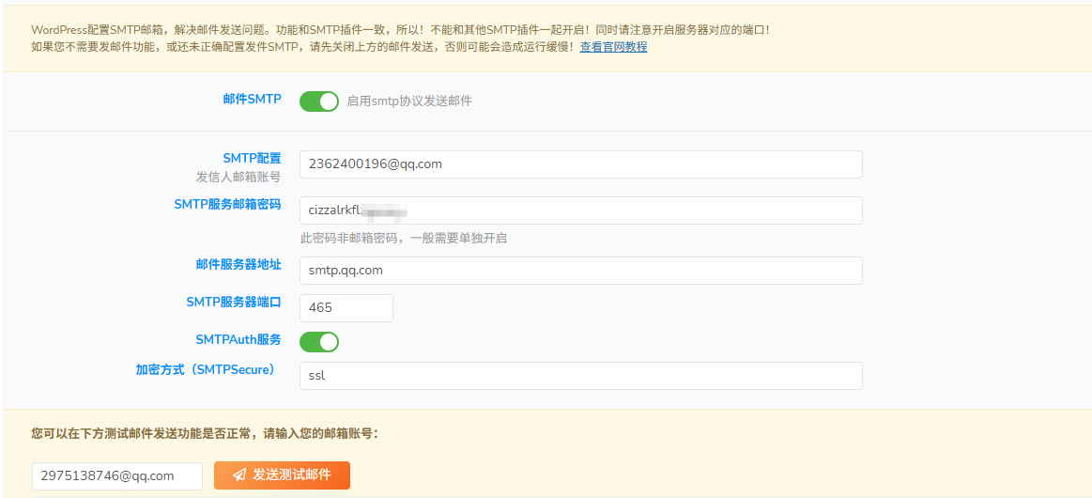Click the sender email field 2362400196@qq.com
The image size is (1092, 498).
580,164
